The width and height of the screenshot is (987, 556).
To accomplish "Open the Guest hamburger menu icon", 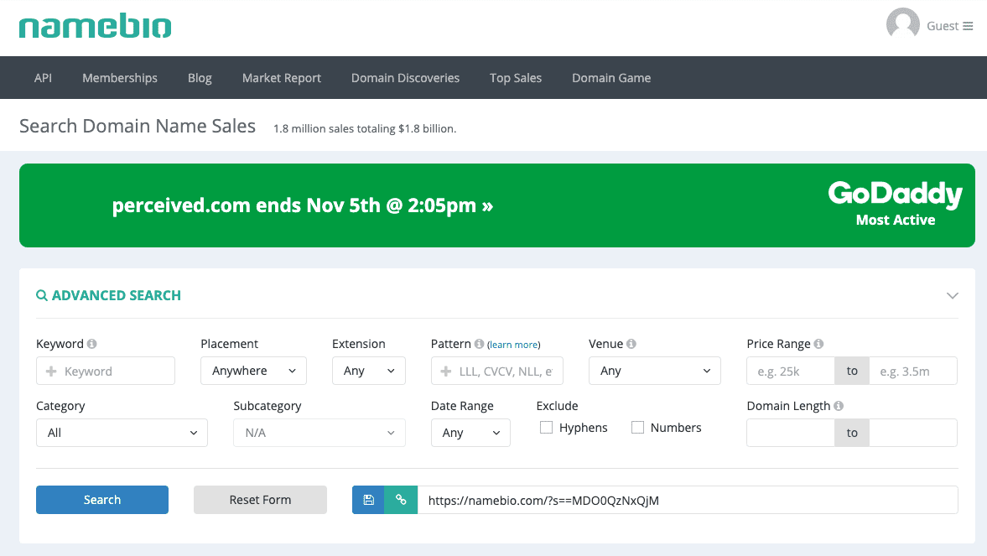I will tap(968, 26).
